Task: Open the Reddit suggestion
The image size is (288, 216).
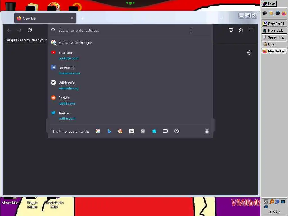Action: tap(130, 101)
